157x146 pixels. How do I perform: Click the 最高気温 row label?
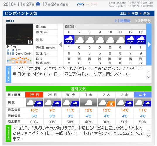pyautogui.click(x=14, y=110)
